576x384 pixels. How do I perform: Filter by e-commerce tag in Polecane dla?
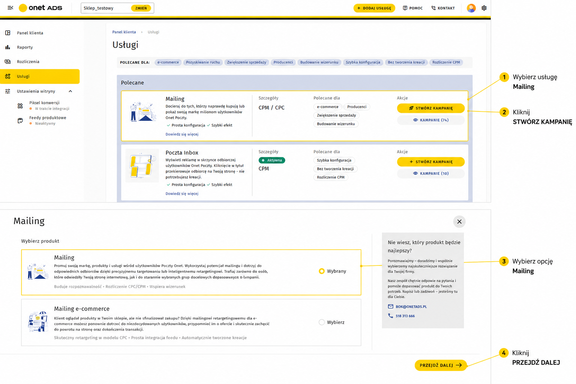(x=168, y=62)
